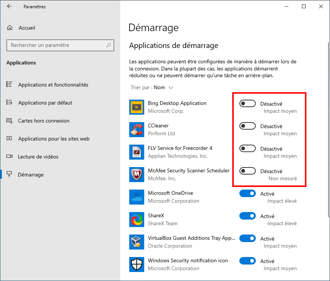Switch off Windows Security notification icon toggle
Screen dimensions: 330x281
(248, 261)
